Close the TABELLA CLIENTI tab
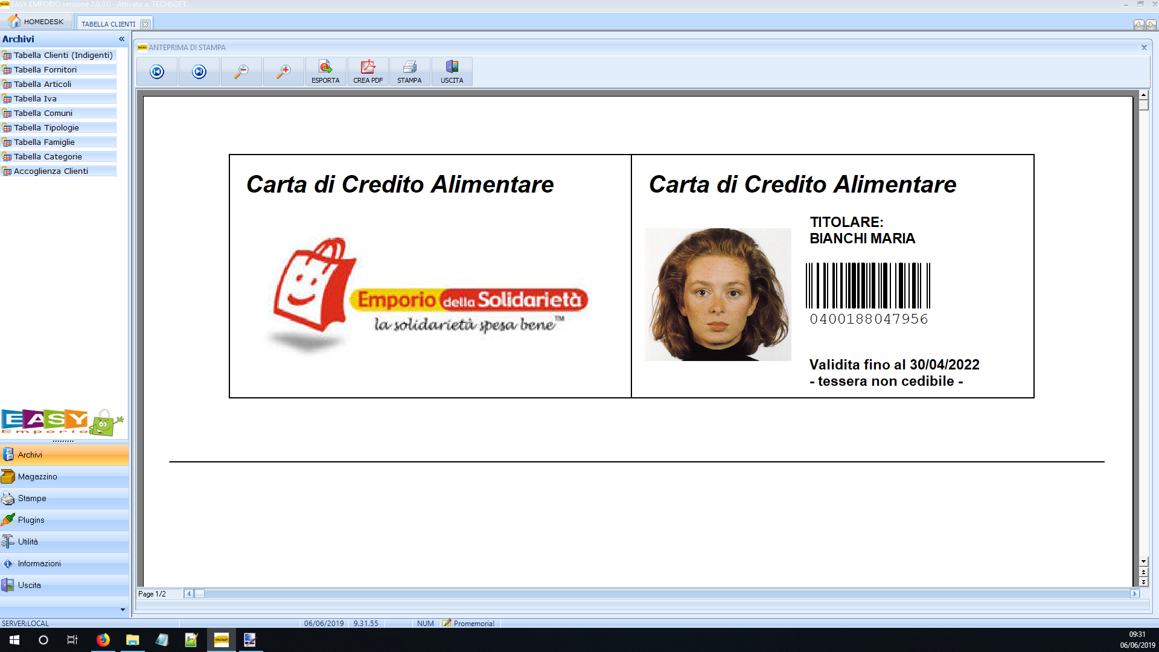This screenshot has height=652, width=1159. [x=145, y=24]
